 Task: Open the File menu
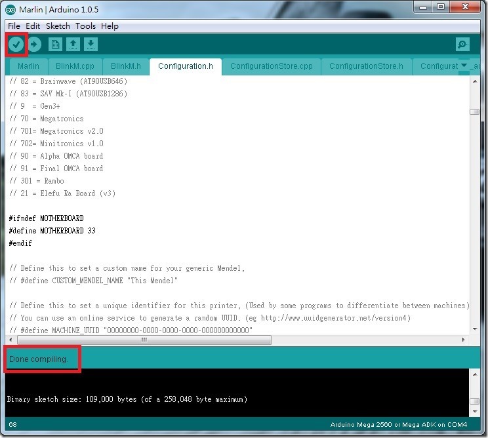(14, 26)
